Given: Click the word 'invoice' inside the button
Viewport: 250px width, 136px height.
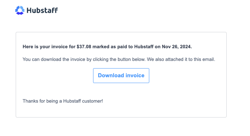Looking at the screenshot, I should click(x=135, y=75).
